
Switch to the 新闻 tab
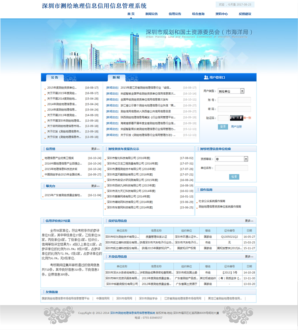coord(116,78)
